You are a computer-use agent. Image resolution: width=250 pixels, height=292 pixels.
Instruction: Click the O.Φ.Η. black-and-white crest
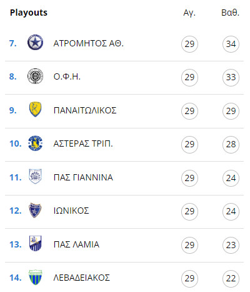tap(35, 76)
